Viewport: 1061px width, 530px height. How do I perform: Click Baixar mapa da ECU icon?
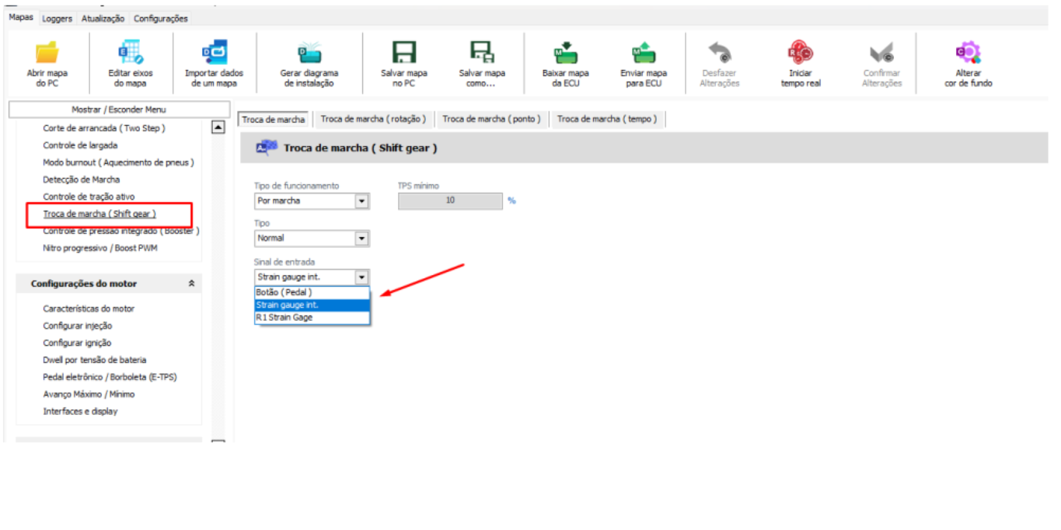pyautogui.click(x=565, y=53)
